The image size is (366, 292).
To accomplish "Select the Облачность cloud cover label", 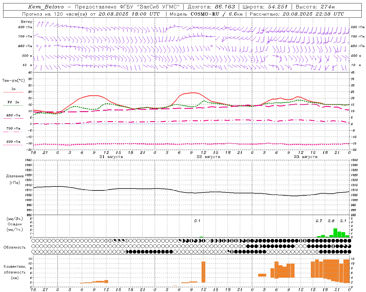I will (15, 248).
